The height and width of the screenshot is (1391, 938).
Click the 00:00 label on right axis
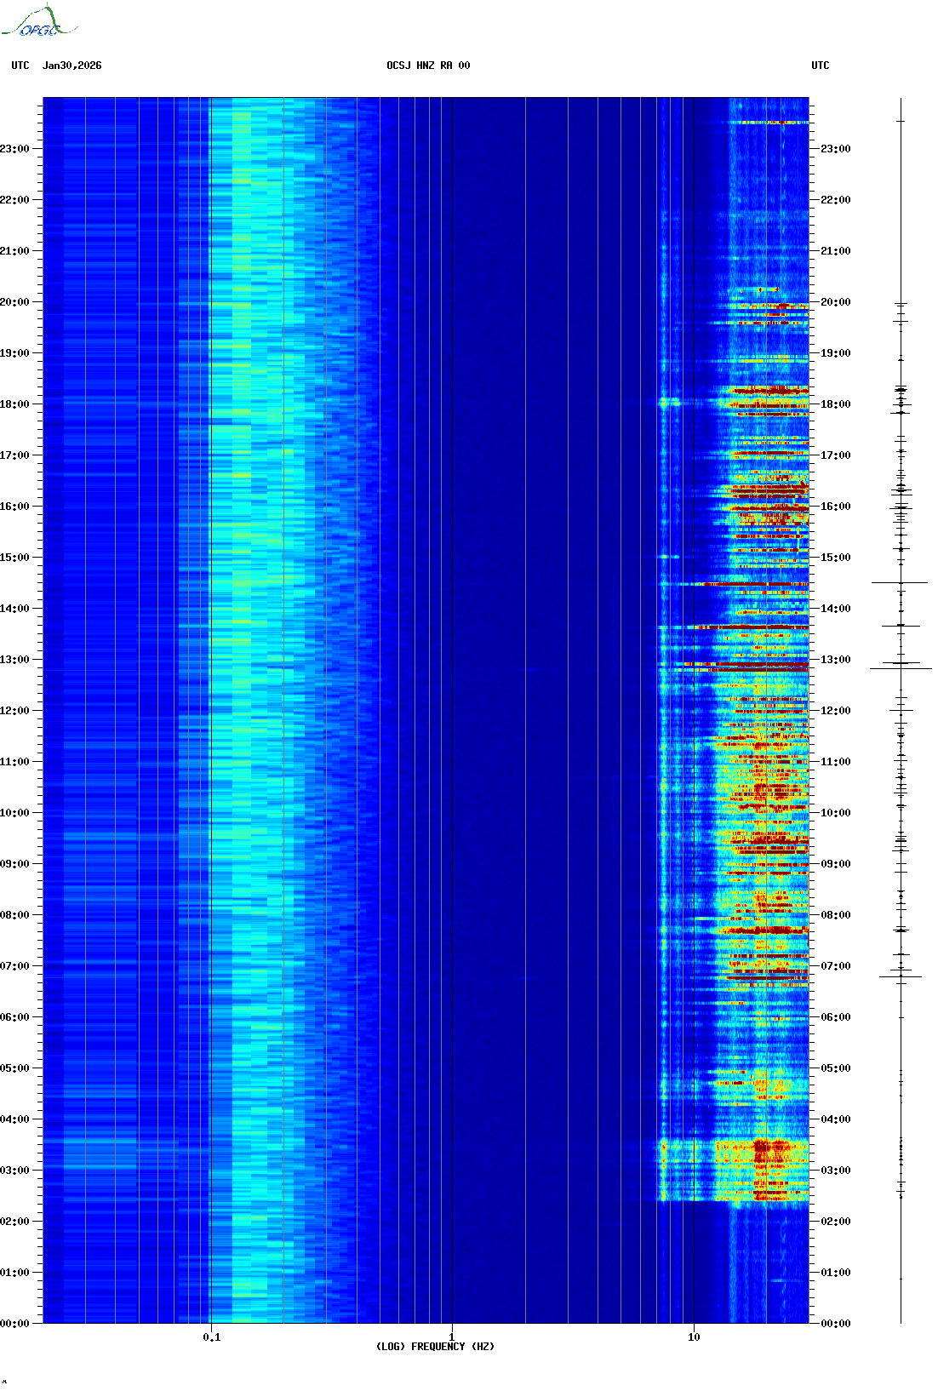tap(835, 1324)
